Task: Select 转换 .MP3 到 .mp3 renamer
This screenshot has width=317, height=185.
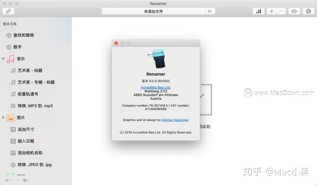Action: 36,106
